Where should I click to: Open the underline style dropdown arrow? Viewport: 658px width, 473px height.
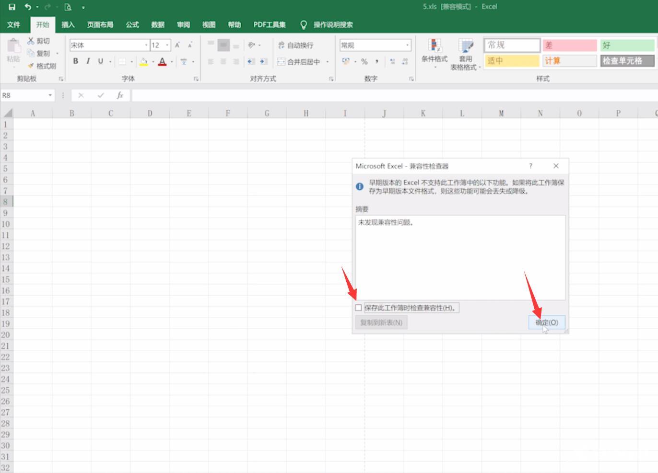click(110, 62)
